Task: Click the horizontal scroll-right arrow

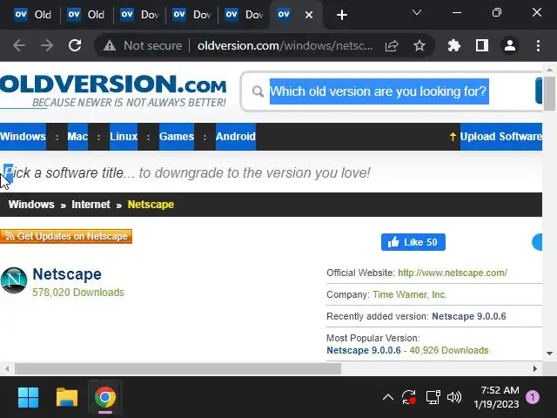Action: (x=534, y=368)
